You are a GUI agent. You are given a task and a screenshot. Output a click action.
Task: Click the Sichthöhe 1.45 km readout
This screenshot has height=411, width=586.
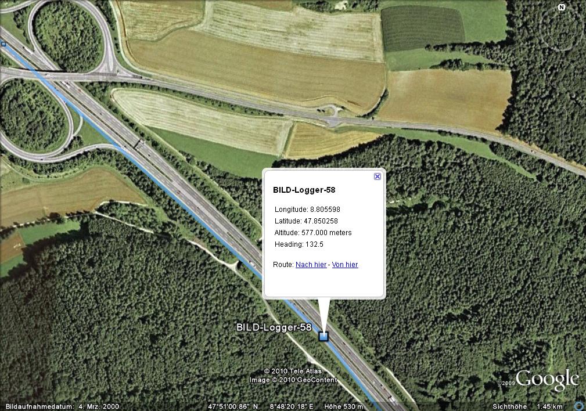point(527,406)
